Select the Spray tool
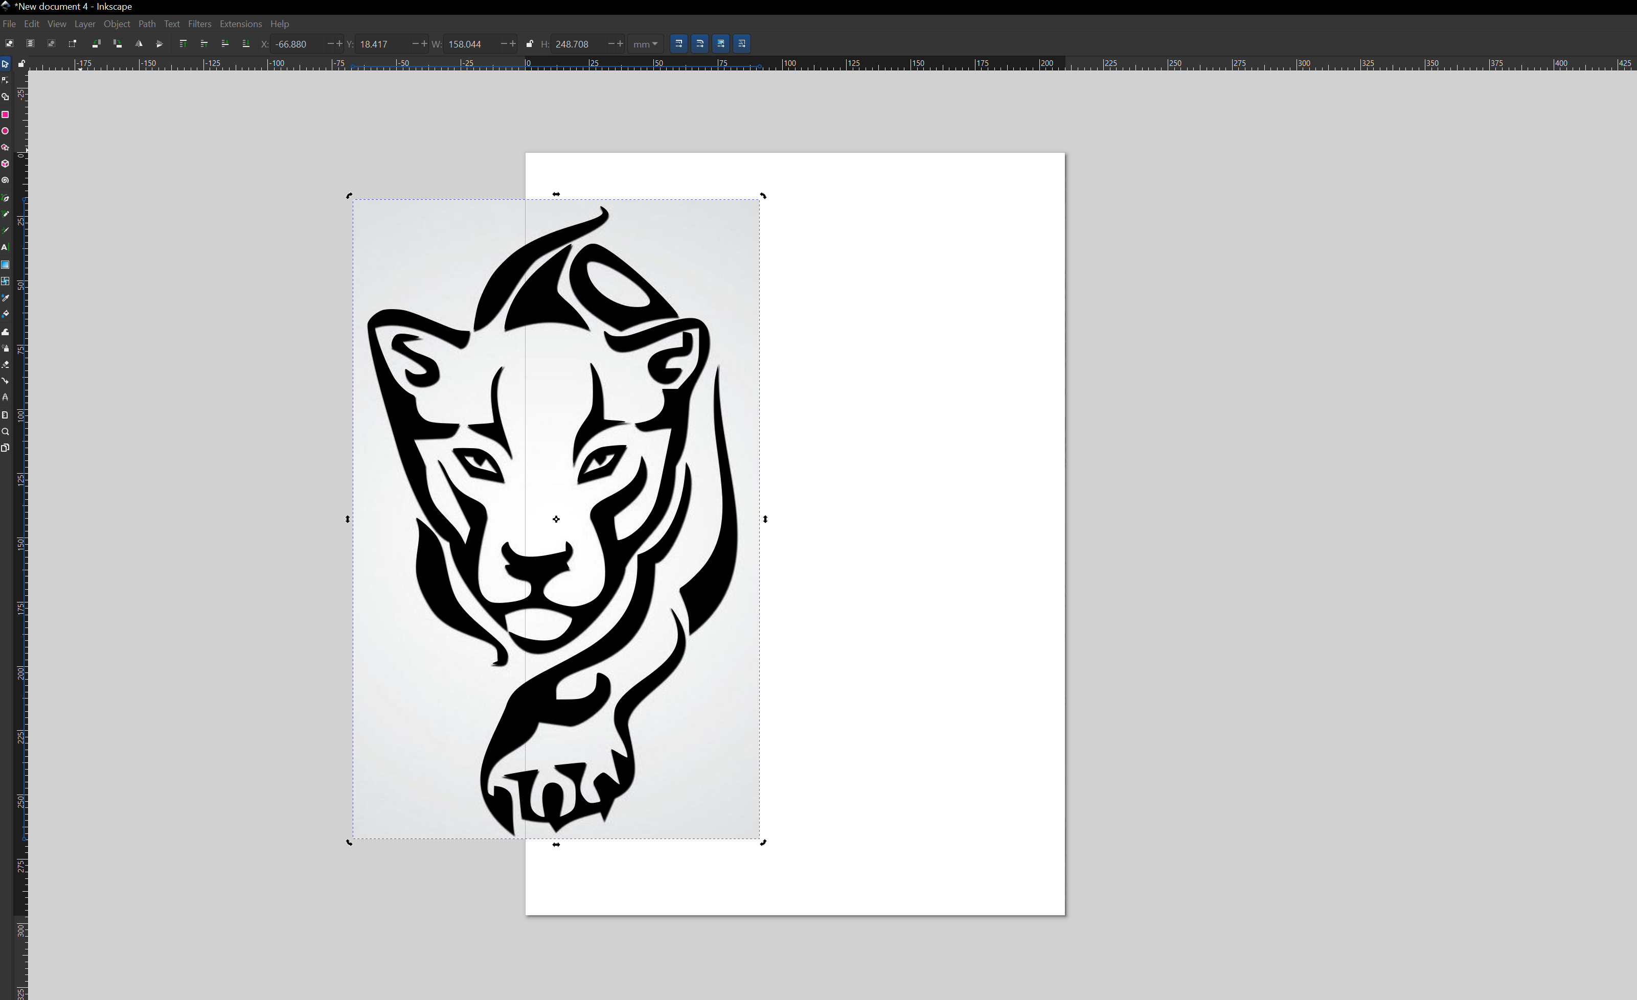This screenshot has width=1637, height=1000. [5, 348]
